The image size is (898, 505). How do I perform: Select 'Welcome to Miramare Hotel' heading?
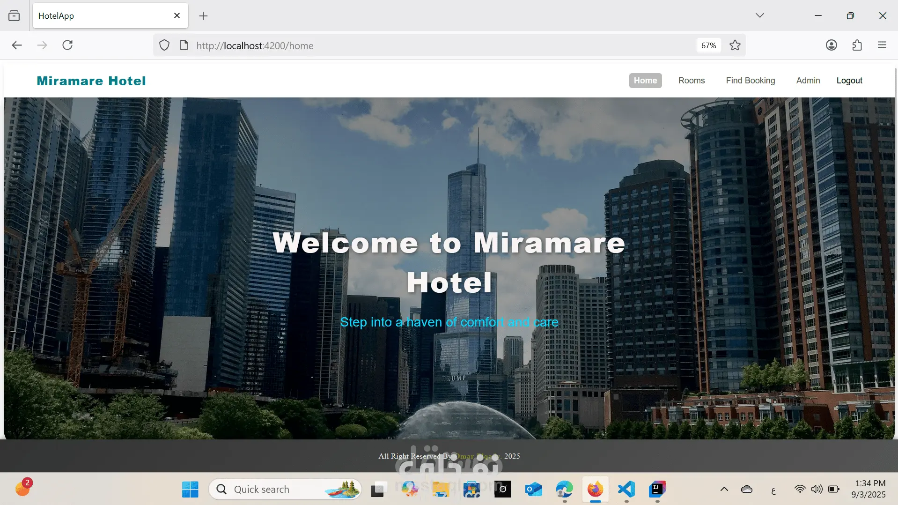[449, 263]
